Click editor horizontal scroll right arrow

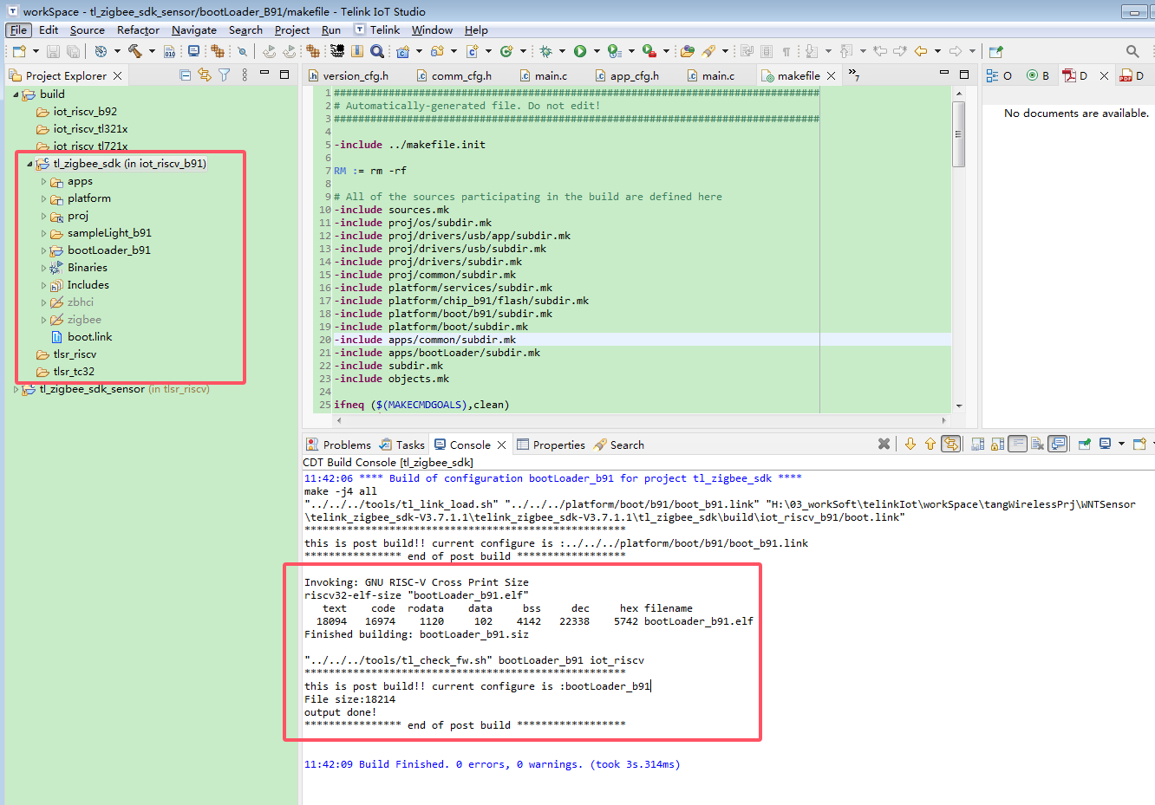pos(946,420)
